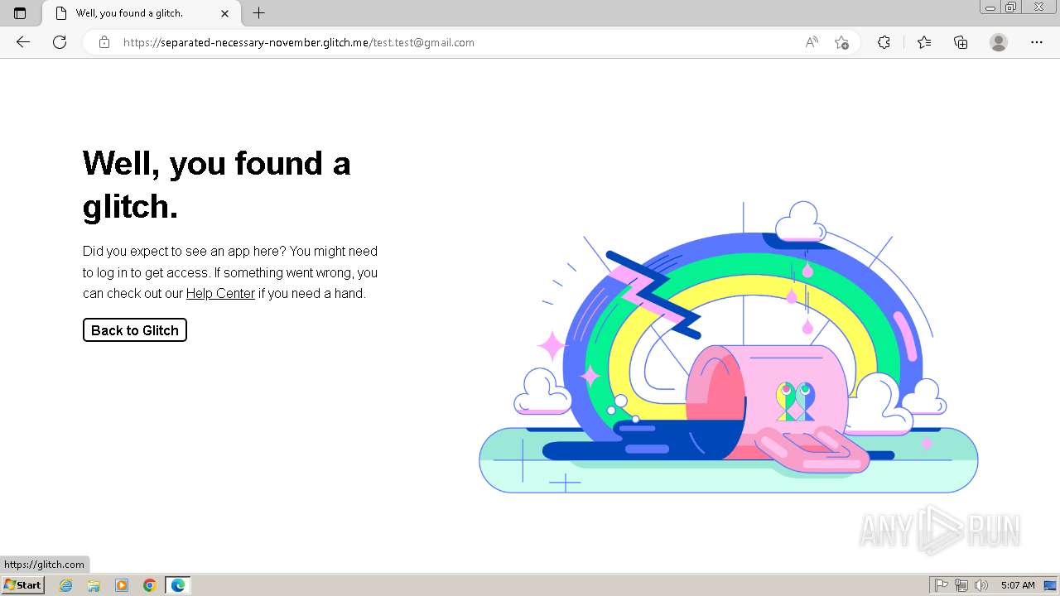Image resolution: width=1060 pixels, height=596 pixels.
Task: Open network tray icon
Action: [961, 585]
